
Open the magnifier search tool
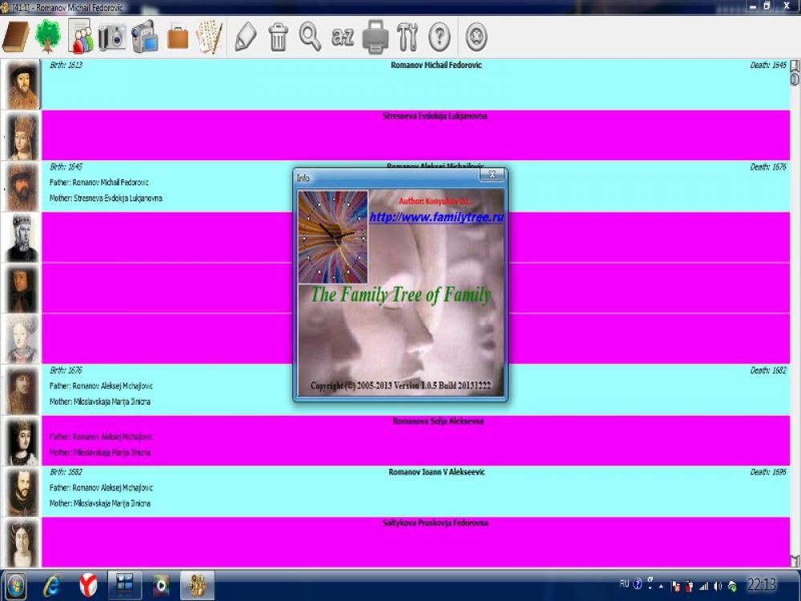(x=310, y=35)
